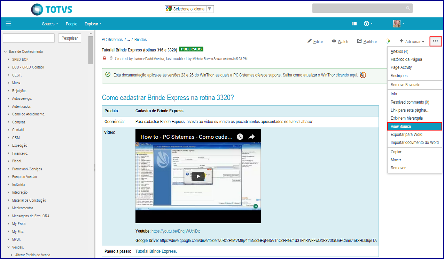Click the 'clicando aqui' update link
The image size is (444, 259).
point(347,75)
